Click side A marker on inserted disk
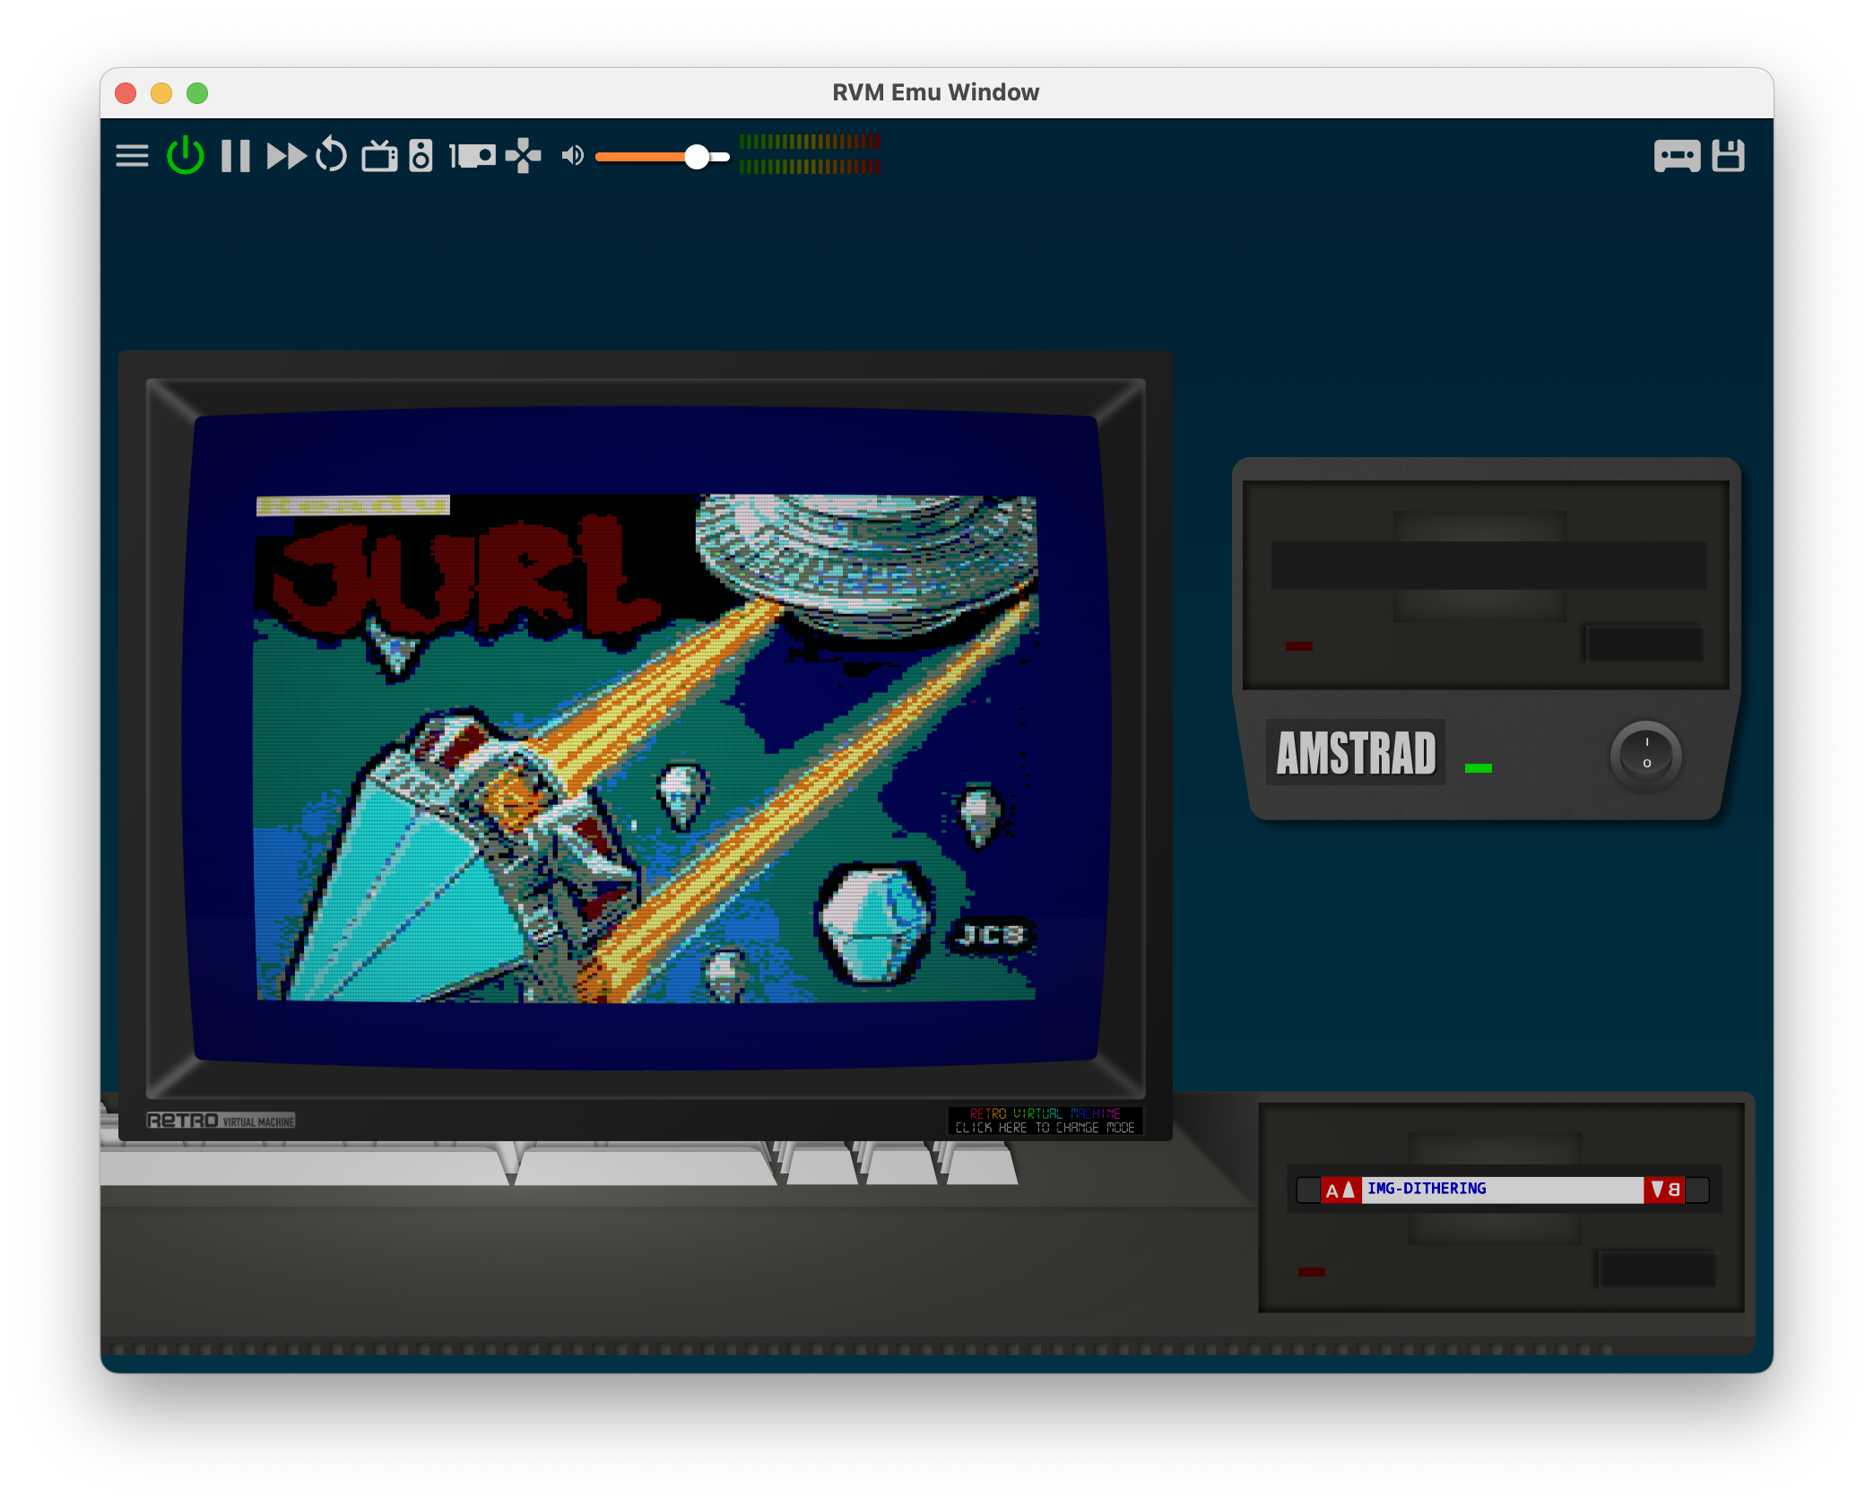Screen dimensions: 1874x1506 click(x=1341, y=1190)
